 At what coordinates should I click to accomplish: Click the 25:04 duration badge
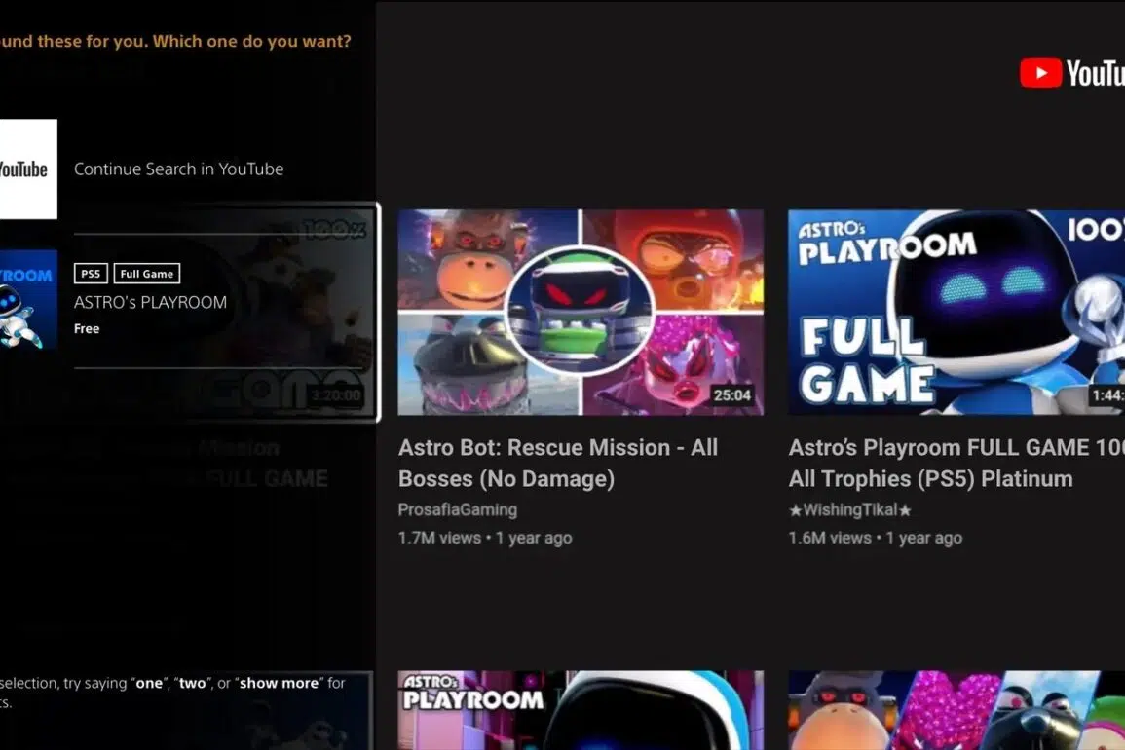[732, 395]
